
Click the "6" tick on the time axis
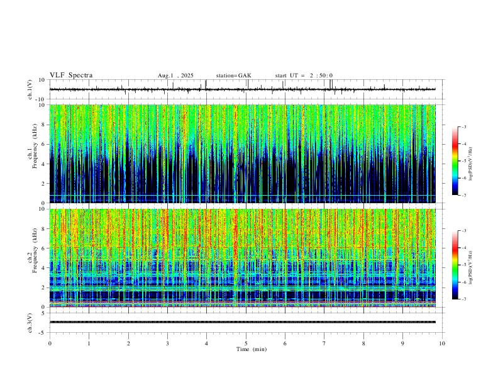(285, 343)
